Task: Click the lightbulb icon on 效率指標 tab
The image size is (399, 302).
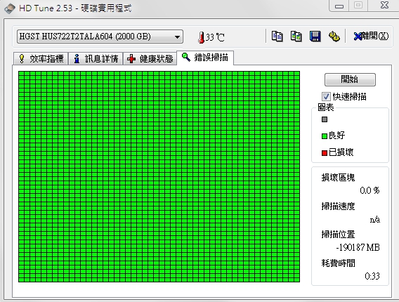Action: 22,58
